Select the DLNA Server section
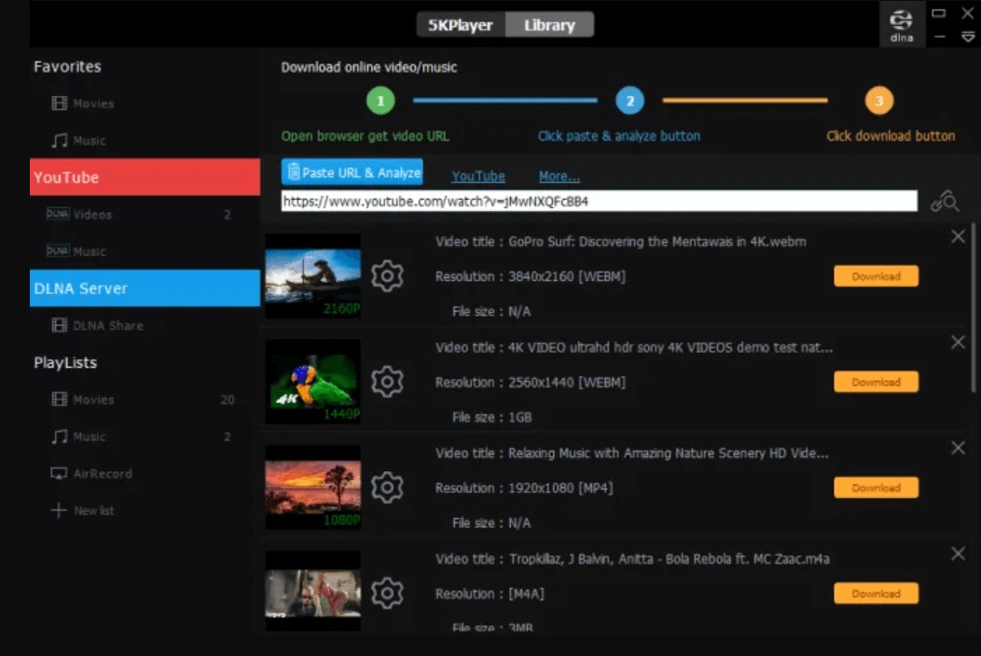Screen dimensions: 981x656 [x=145, y=288]
